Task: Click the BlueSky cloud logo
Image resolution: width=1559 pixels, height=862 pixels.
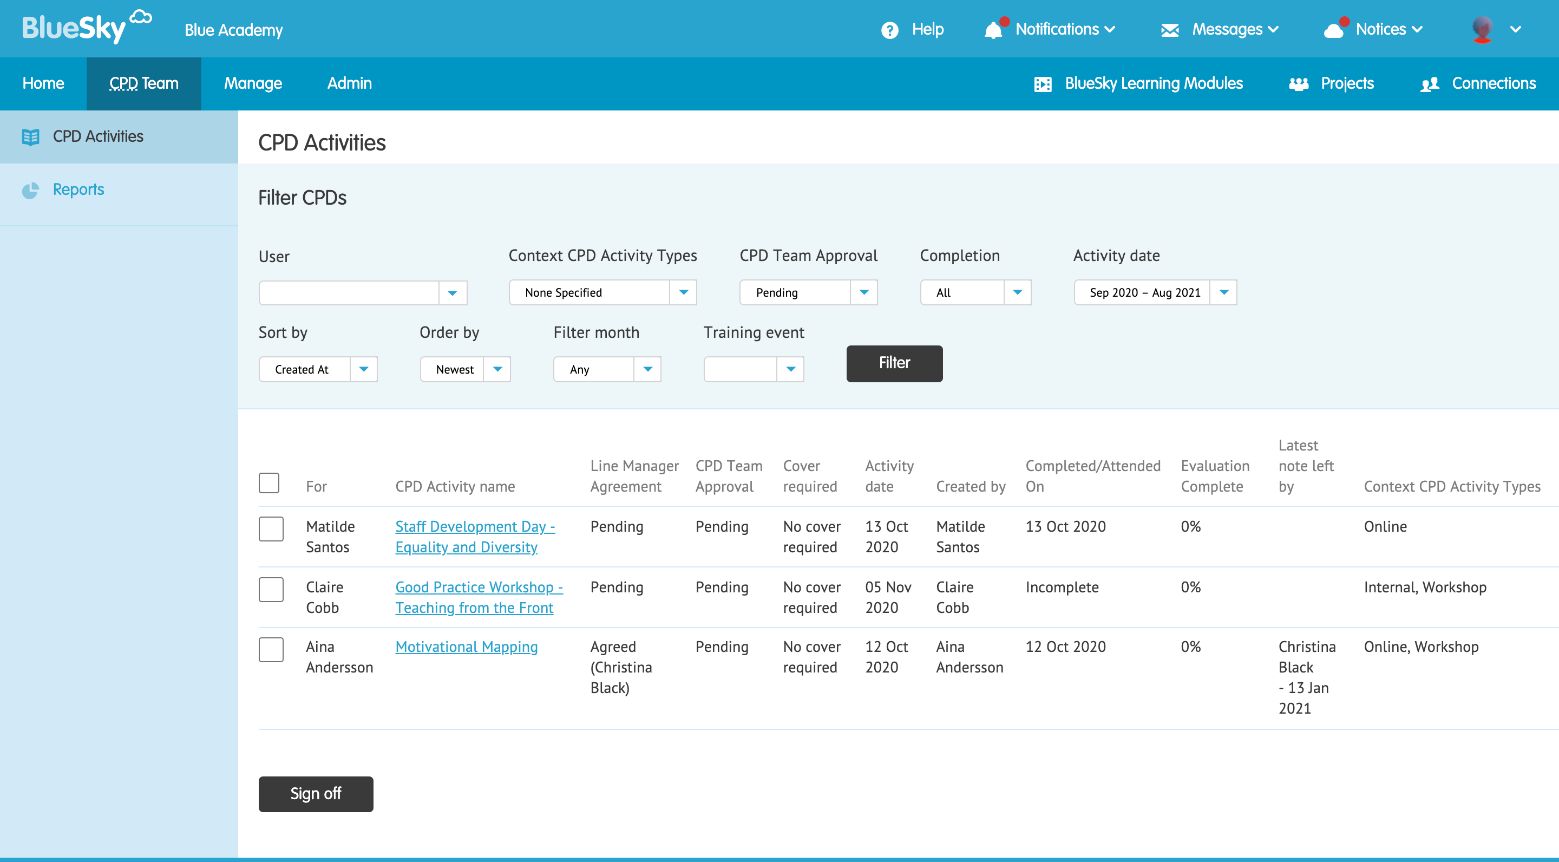Action: coord(86,27)
